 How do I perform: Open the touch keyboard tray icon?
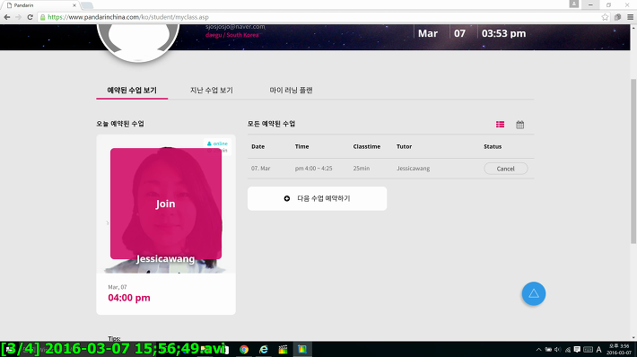pos(588,349)
